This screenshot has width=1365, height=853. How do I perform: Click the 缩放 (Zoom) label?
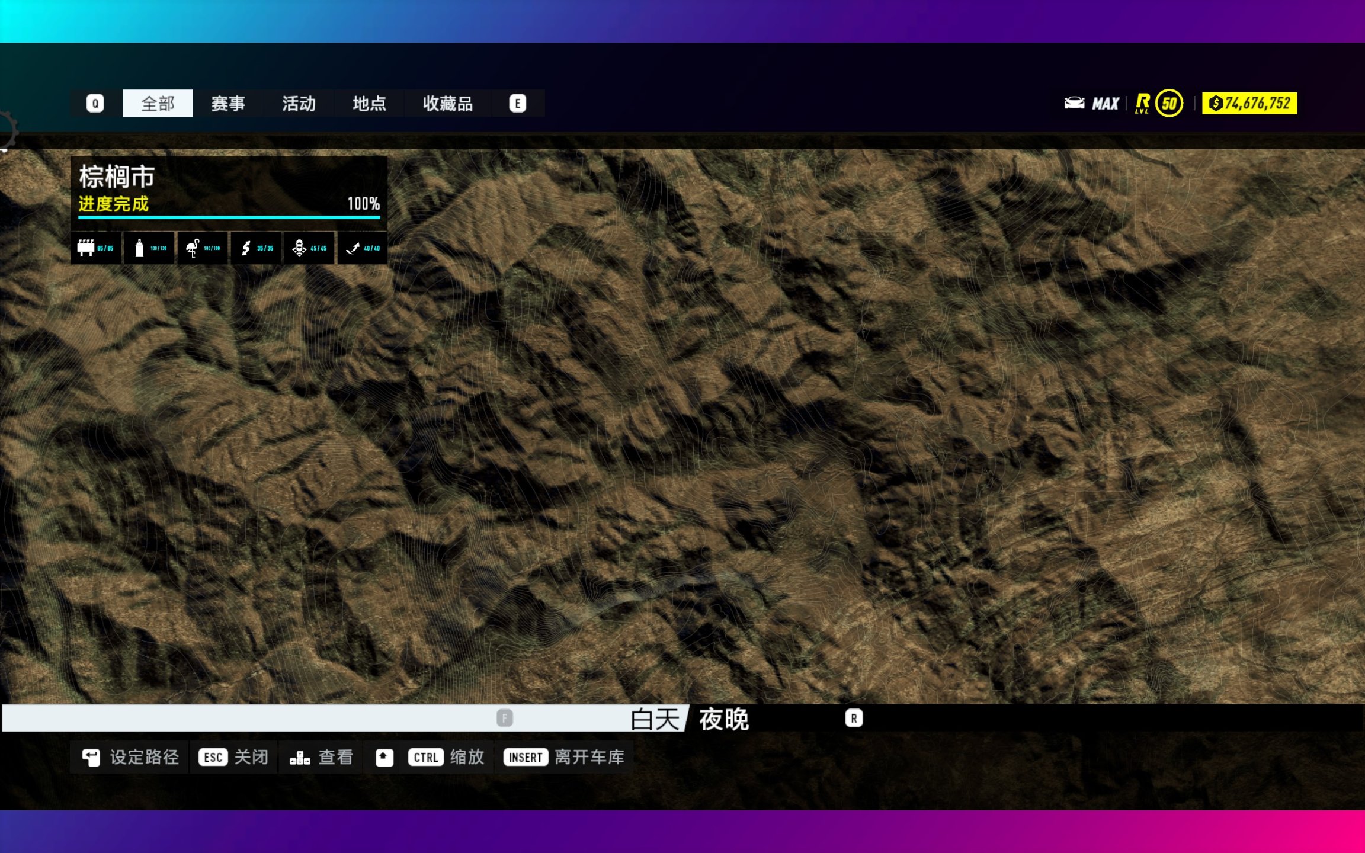point(467,757)
